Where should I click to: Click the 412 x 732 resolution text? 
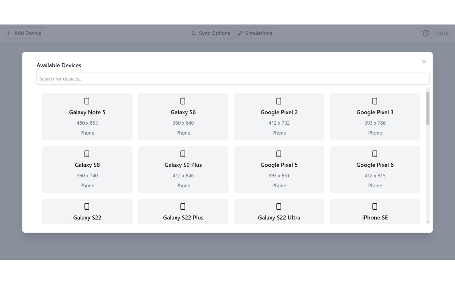279,123
